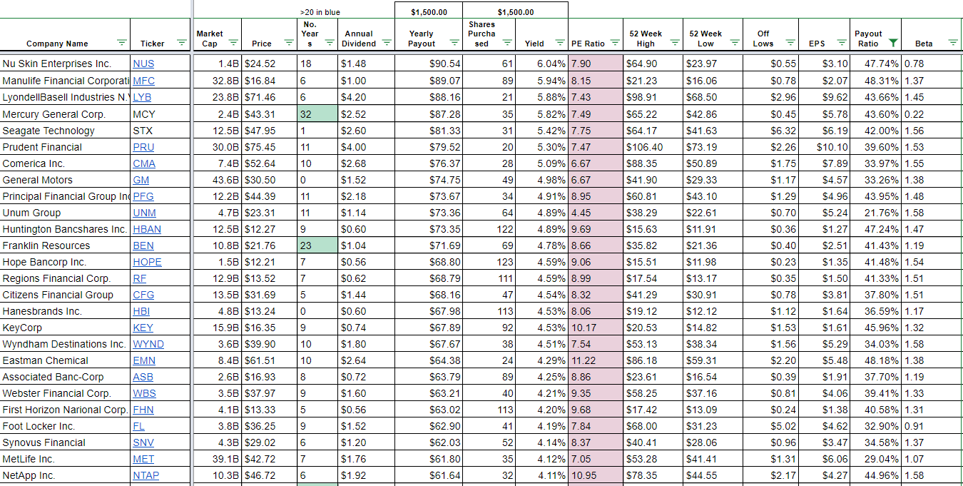Follow the BEN ticker link
Viewport: 963px width, 486px height.
pyautogui.click(x=143, y=245)
